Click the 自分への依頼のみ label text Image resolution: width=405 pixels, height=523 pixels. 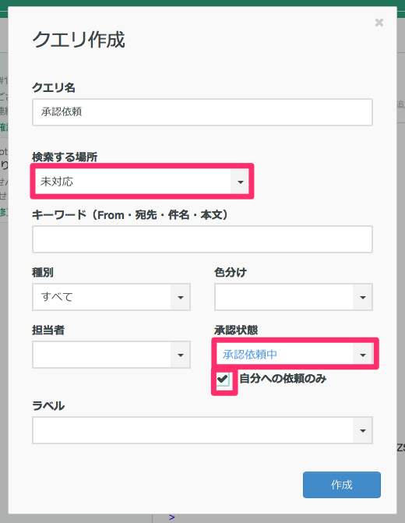[283, 379]
